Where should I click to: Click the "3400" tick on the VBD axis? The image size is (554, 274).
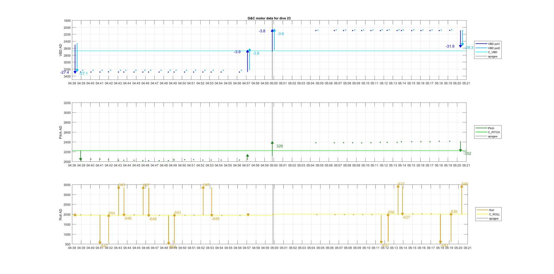67,76
